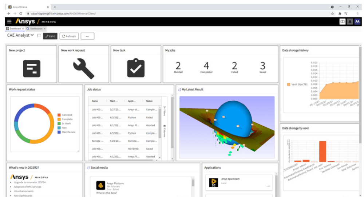Close the Dashboards search tab
Viewport: 364px width, 197px height.
[x=44, y=28]
